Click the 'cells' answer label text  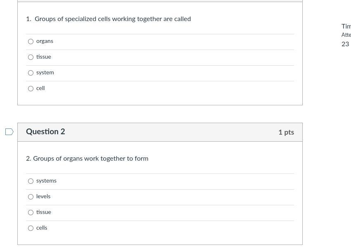pos(42,228)
